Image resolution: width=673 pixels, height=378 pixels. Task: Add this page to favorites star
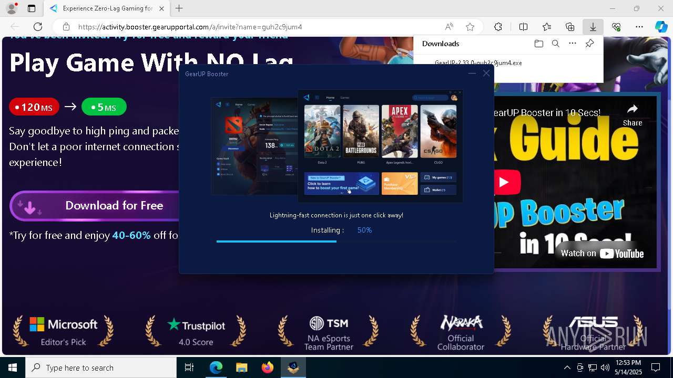pos(470,27)
